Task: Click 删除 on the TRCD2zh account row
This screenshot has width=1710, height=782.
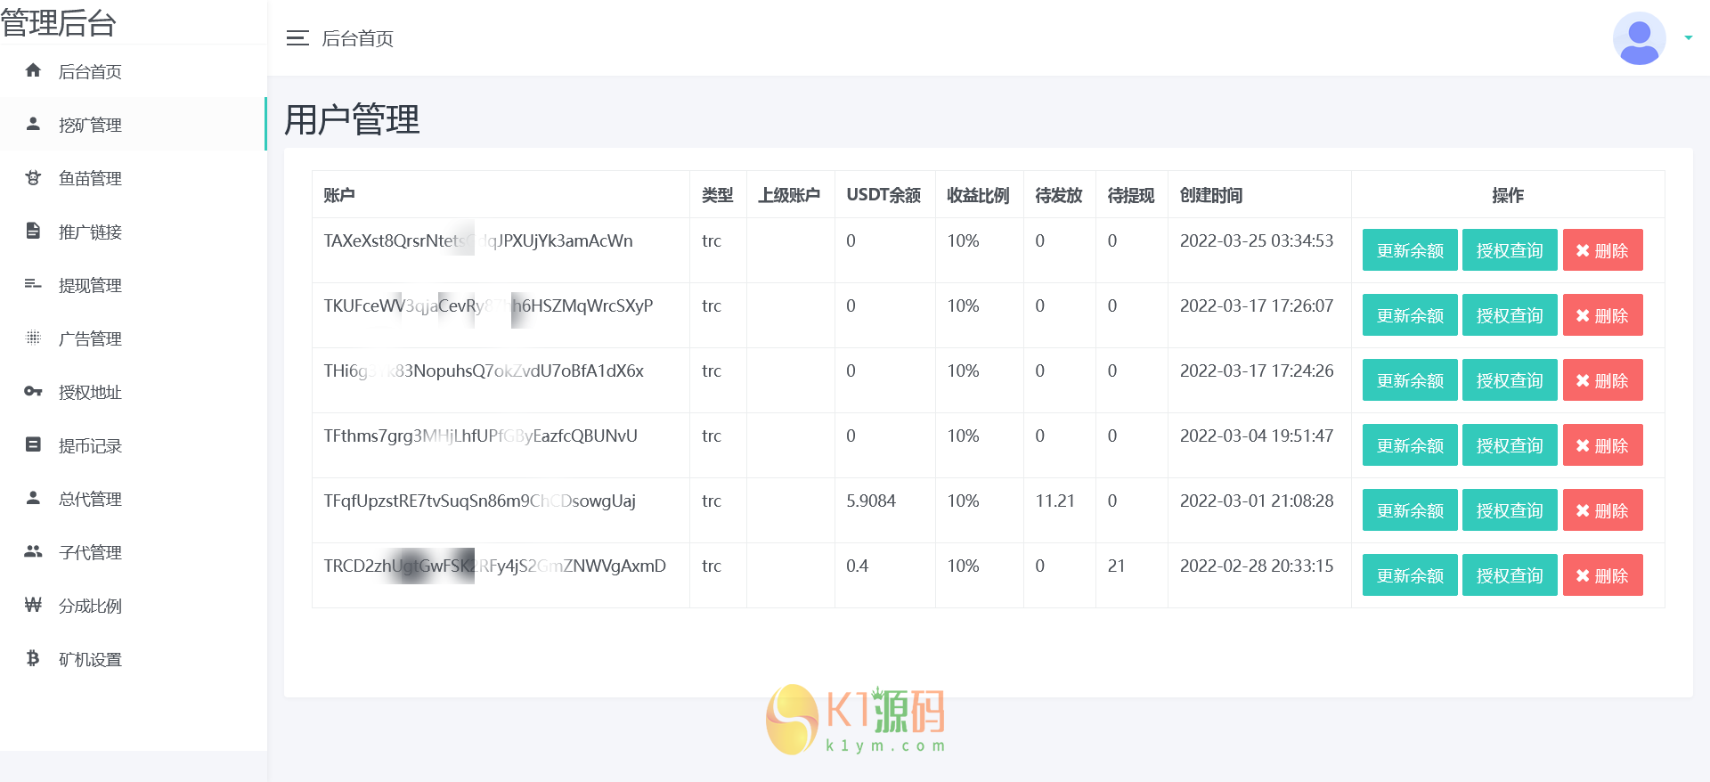Action: pos(1603,575)
